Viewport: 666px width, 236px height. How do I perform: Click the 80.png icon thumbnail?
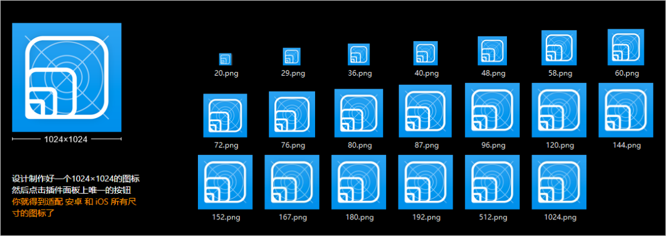point(358,113)
